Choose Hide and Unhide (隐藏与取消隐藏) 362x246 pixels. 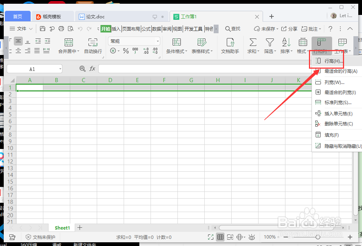336,146
